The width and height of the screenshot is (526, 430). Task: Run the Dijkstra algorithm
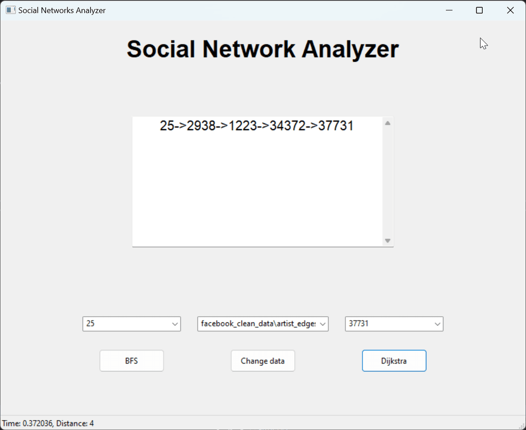click(394, 360)
